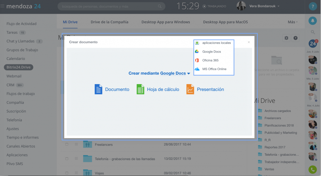The image size is (321, 176).
Task: Click the Presentación link text
Action: pos(210,89)
